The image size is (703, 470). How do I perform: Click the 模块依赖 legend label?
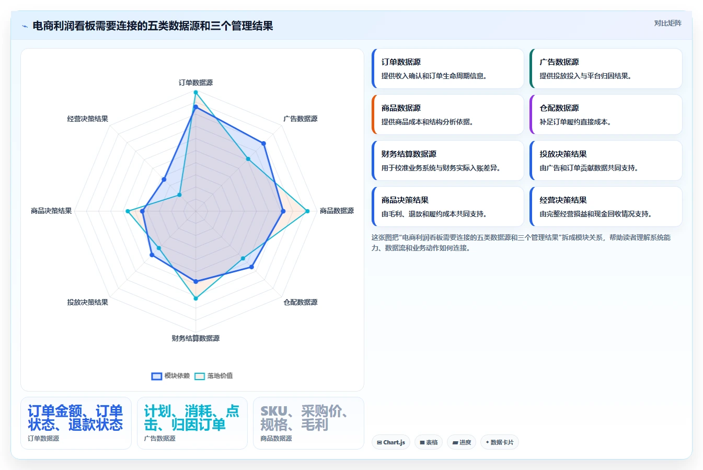177,376
